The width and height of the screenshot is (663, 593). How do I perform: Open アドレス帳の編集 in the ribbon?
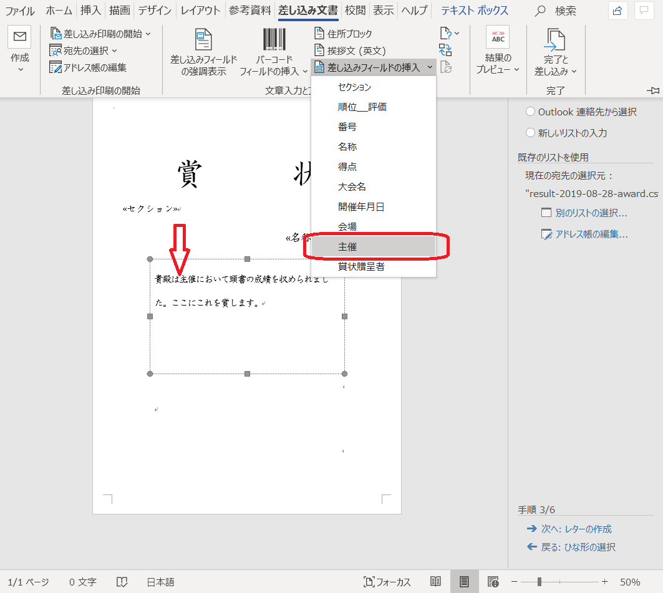89,67
